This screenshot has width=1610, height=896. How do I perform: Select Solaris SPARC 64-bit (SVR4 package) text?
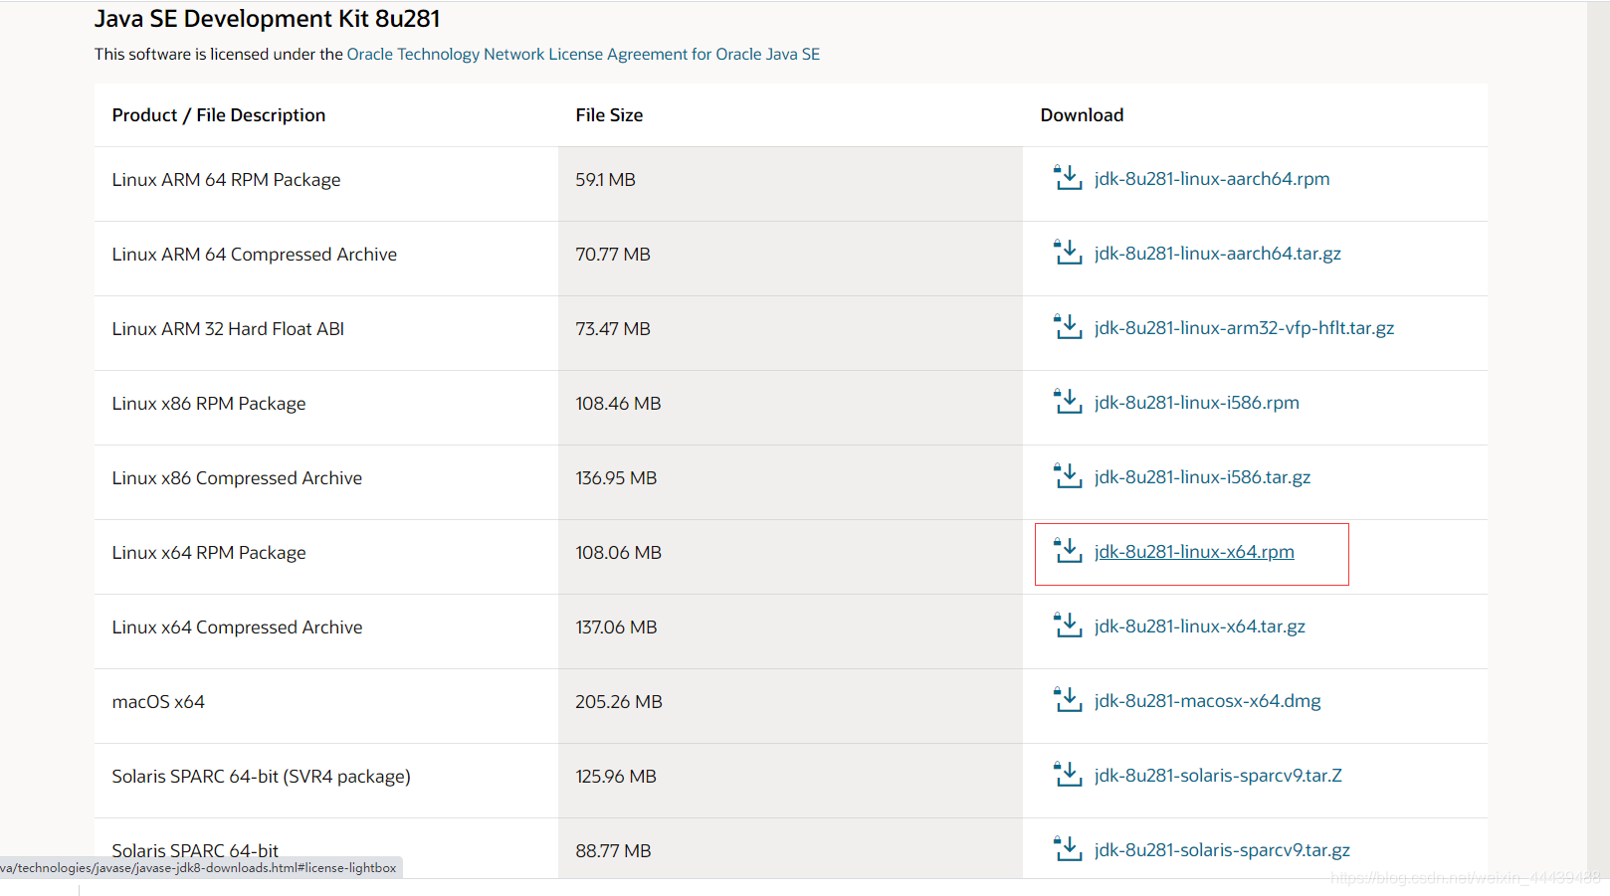[261, 777]
